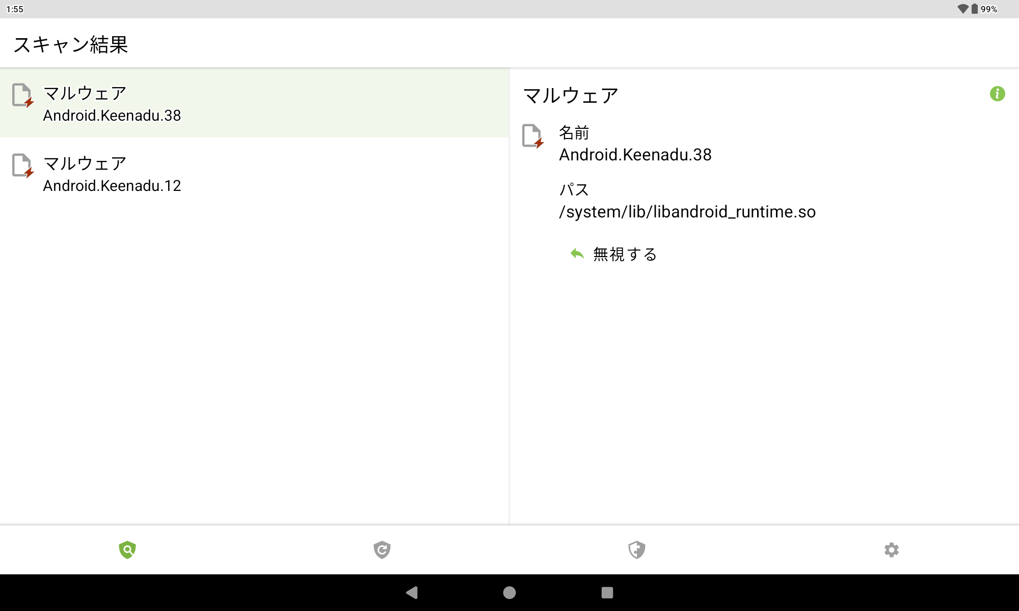Click the スキャン結果 page title

click(71, 44)
